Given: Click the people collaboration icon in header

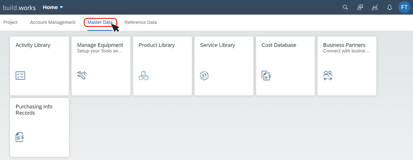Looking at the screenshot, I should 375,7.
